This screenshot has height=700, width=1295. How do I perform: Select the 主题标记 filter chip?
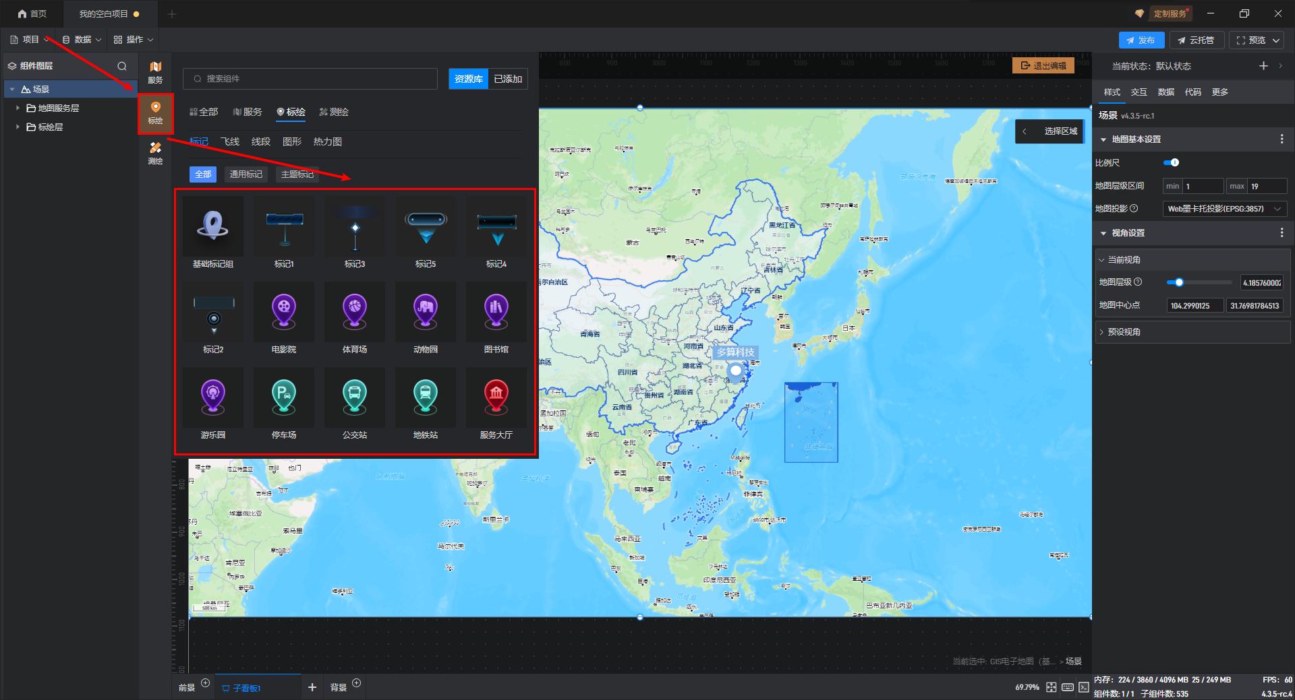[x=297, y=174]
